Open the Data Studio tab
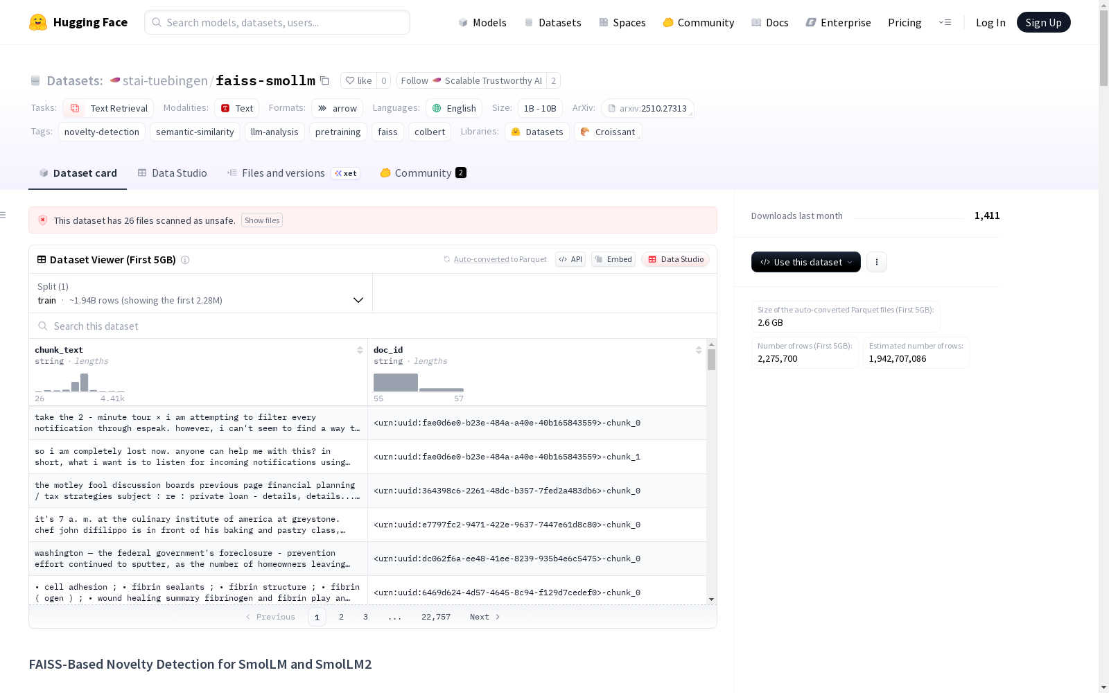The image size is (1109, 693). (x=173, y=173)
